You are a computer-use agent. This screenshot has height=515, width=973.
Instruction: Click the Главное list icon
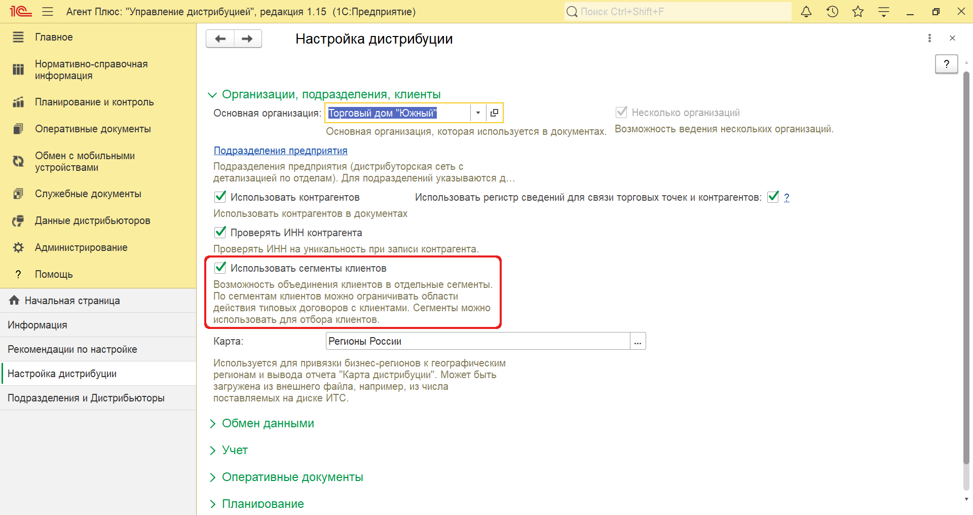pos(18,37)
